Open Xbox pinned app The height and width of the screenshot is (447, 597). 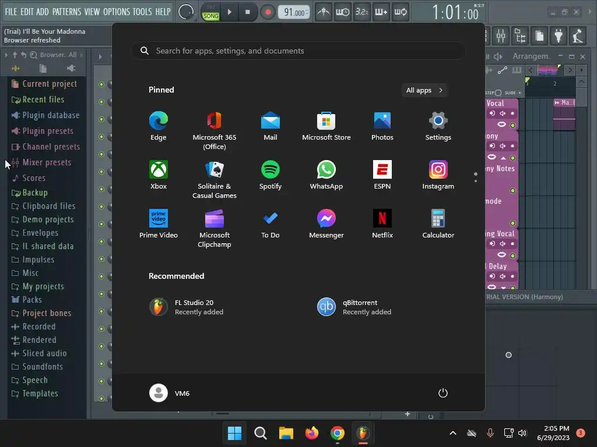(159, 175)
